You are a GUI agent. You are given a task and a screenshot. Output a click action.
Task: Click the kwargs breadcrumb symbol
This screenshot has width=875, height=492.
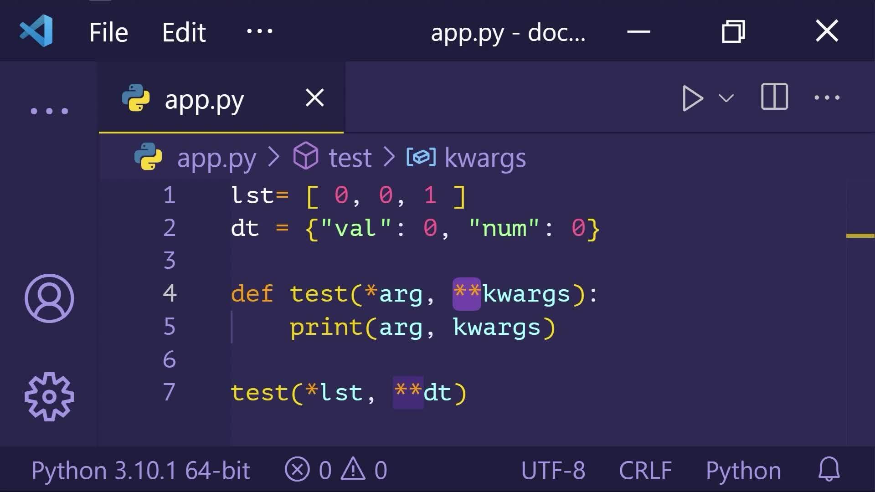(484, 158)
